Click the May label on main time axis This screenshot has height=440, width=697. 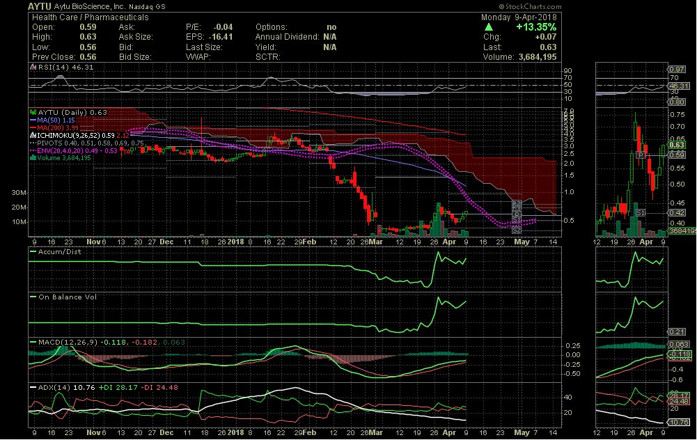(522, 242)
